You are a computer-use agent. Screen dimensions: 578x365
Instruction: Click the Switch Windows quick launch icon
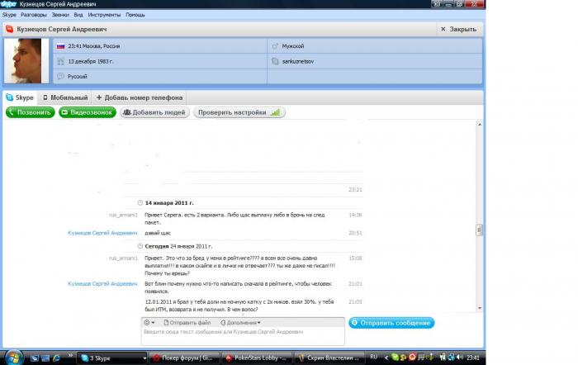[x=45, y=358]
